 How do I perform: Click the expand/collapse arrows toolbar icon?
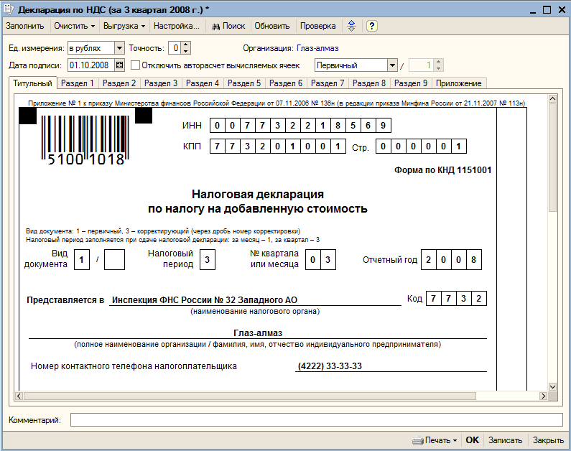351,26
